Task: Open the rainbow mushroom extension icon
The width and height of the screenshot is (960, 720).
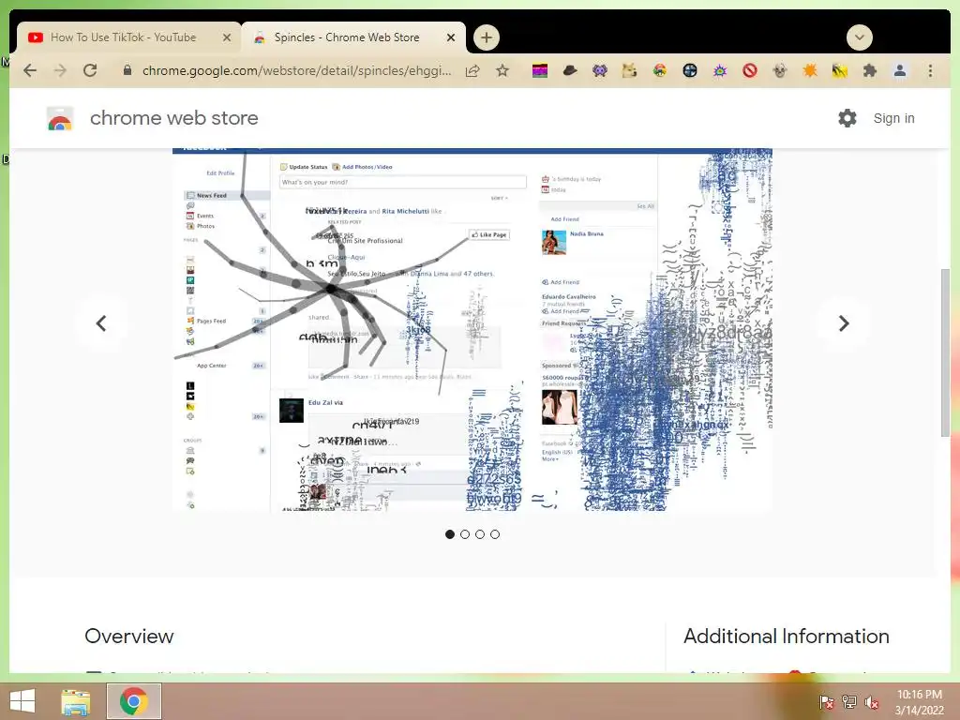Action: click(x=659, y=71)
